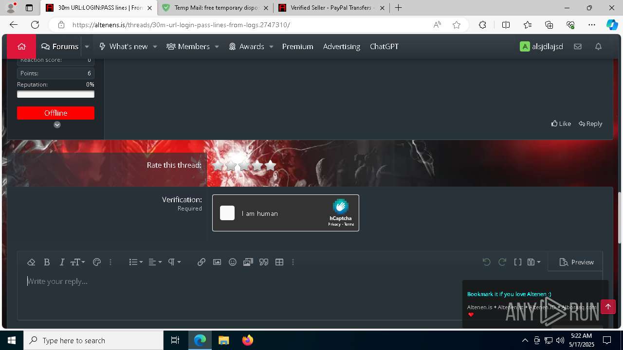The image size is (623, 350).
Task: Show more insert options
Action: (x=293, y=262)
